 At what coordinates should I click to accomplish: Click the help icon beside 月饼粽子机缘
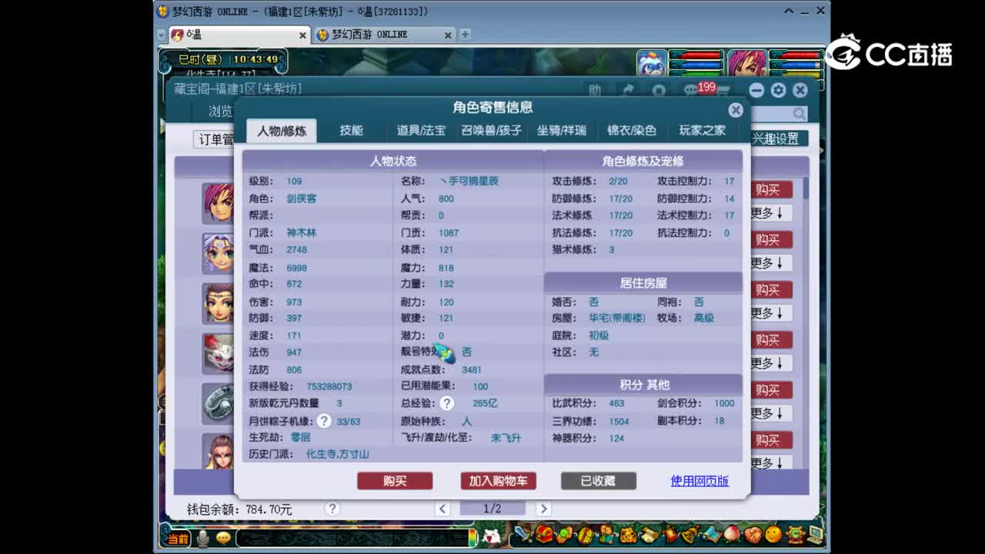click(324, 421)
